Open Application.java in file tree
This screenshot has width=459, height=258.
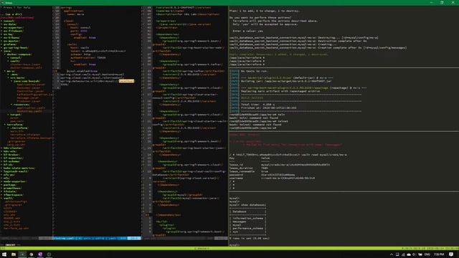(x=31, y=85)
